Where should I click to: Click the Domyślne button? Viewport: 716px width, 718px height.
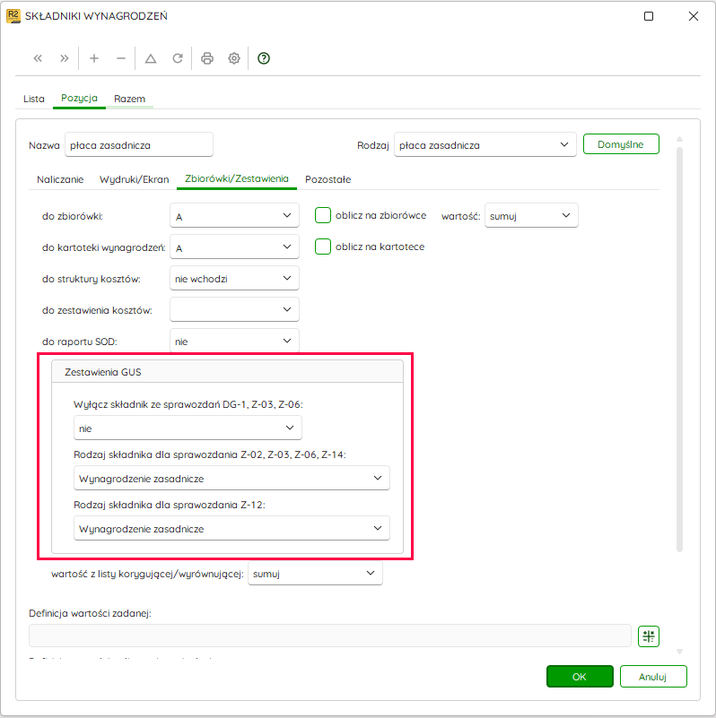pos(621,144)
